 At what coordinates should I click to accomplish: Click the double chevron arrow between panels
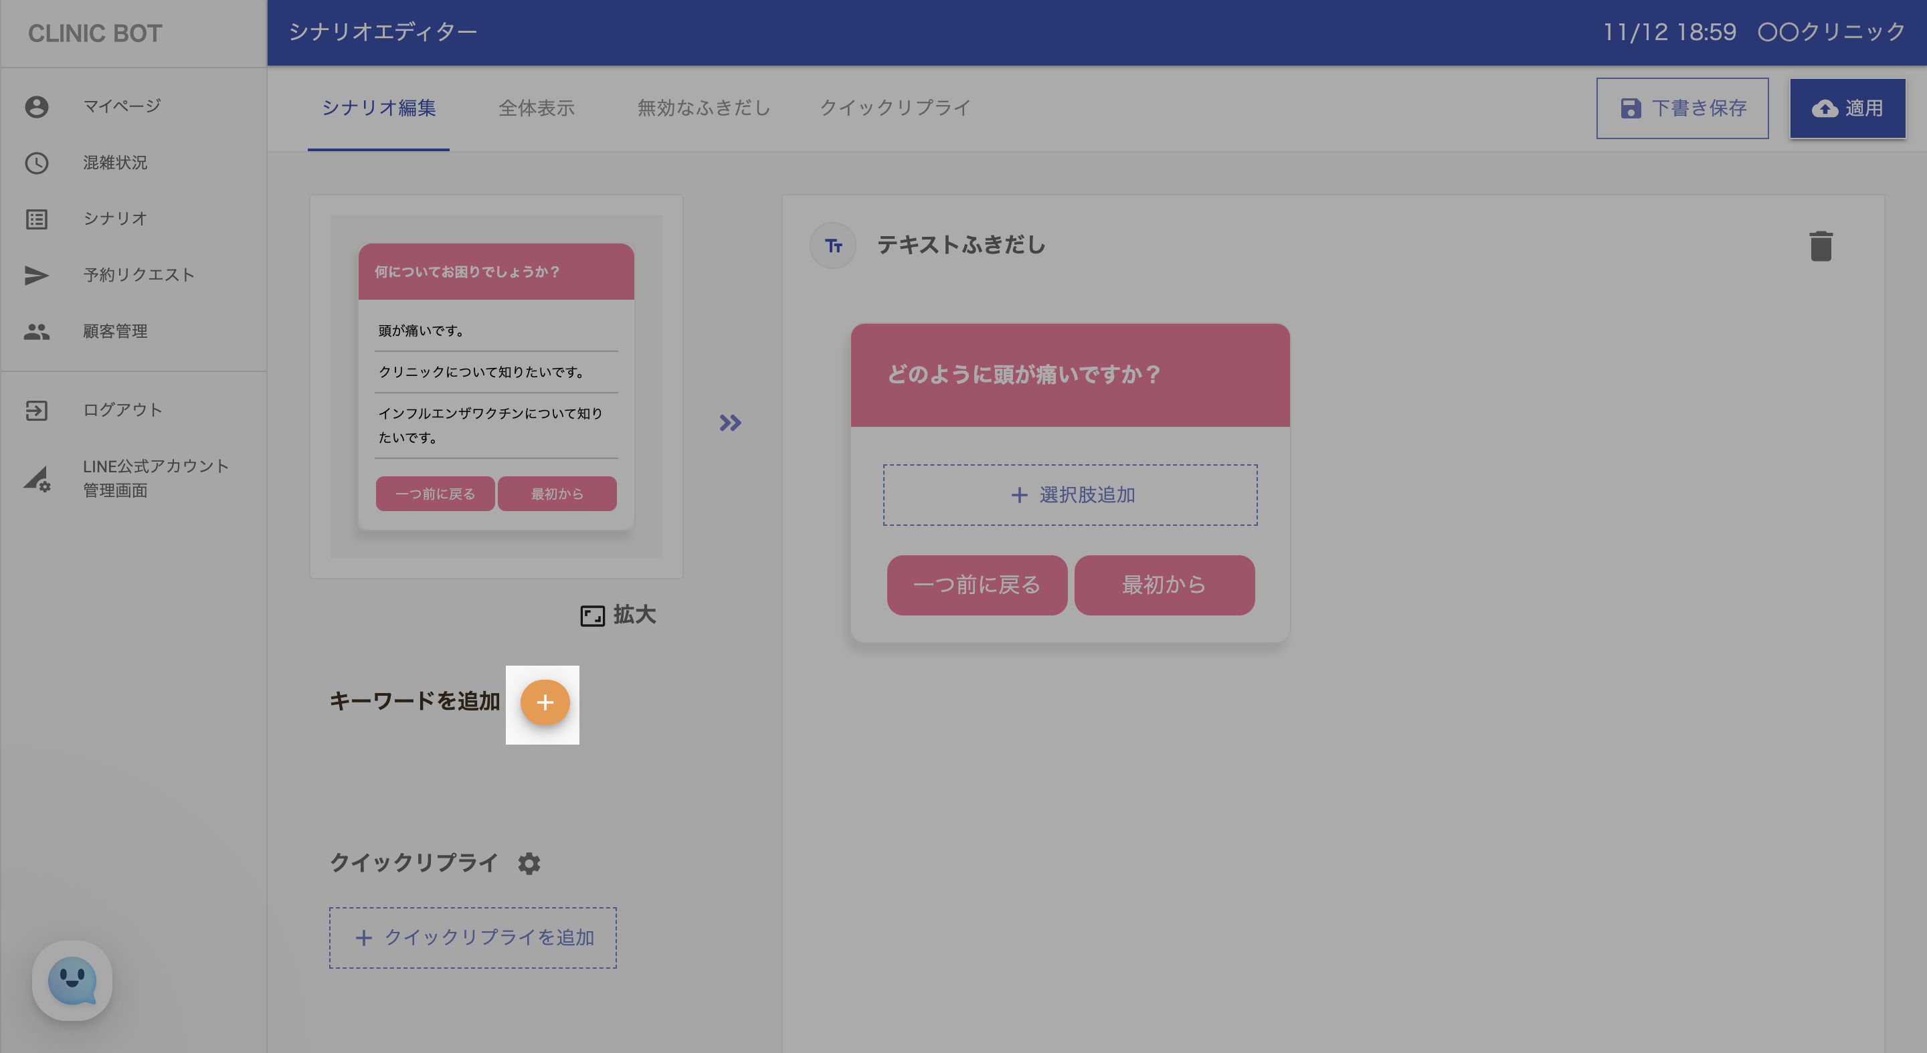coord(730,423)
